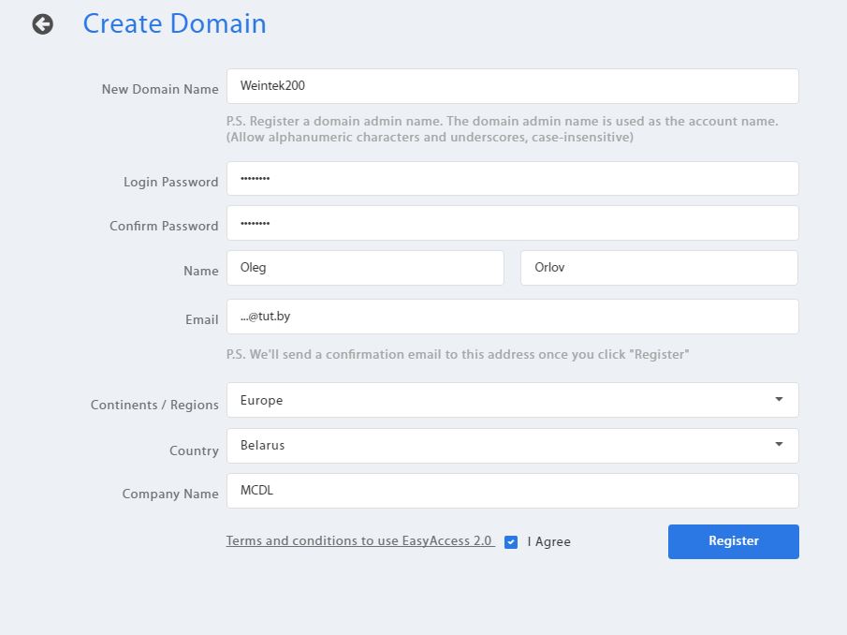Open the Continents / Regions dropdown showing Europe

[x=496, y=400]
